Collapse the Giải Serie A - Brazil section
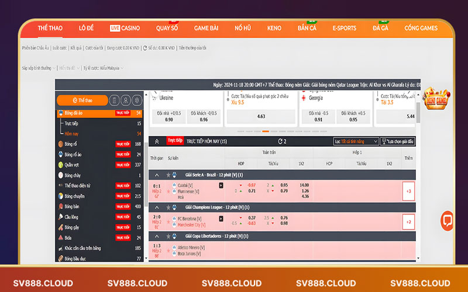Screen dimensions: 468x292 click(x=157, y=175)
